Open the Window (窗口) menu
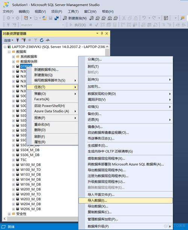The image size is (188, 230). point(90,12)
